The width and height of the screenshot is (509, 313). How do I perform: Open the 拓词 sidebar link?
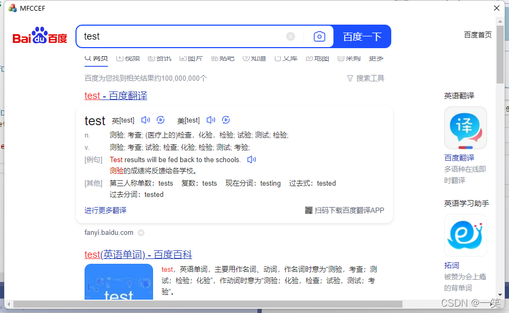point(452,265)
